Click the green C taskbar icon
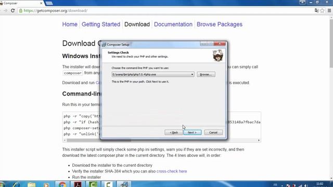Screen dimensions: 333x187 [93, 184]
